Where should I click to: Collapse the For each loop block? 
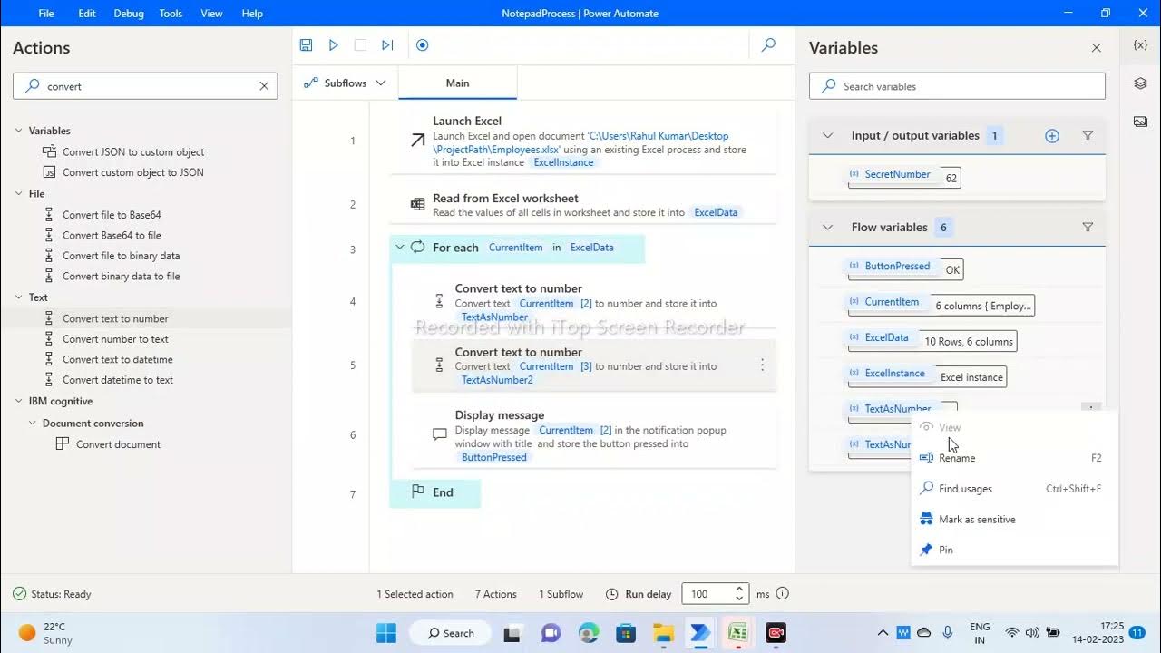coord(400,247)
